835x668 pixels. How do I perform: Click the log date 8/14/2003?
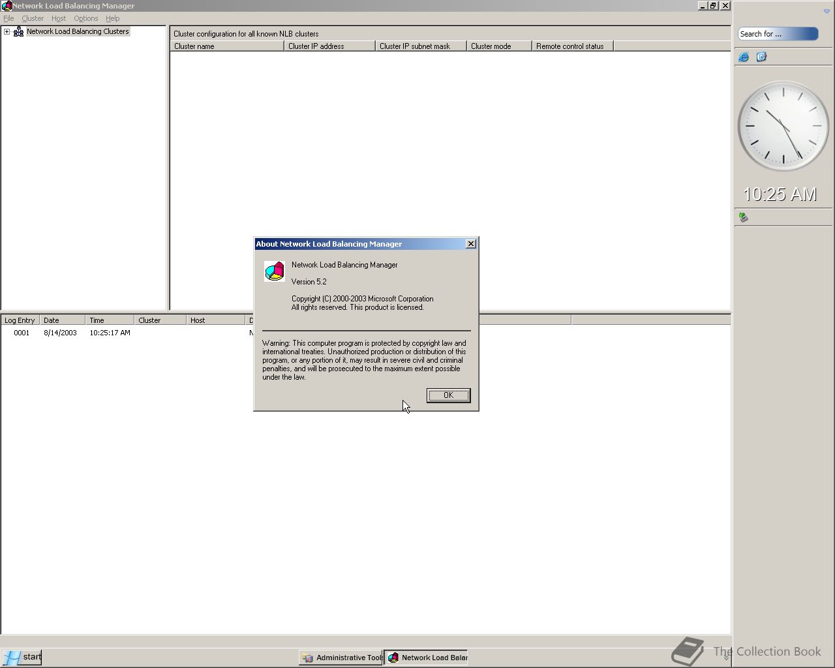[60, 333]
